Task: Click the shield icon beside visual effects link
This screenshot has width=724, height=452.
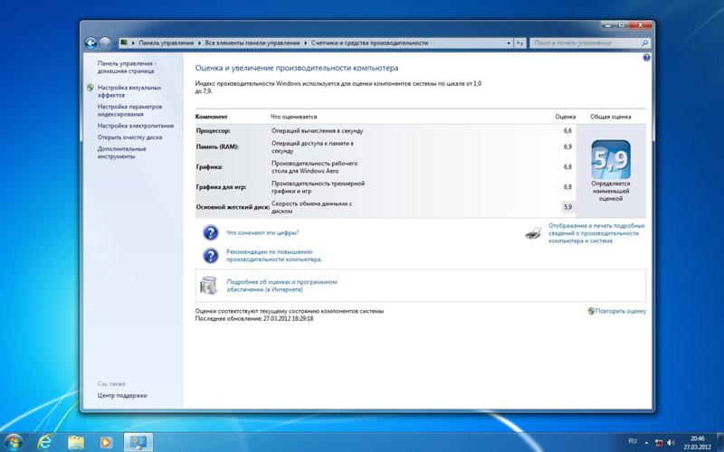Action: (x=90, y=88)
